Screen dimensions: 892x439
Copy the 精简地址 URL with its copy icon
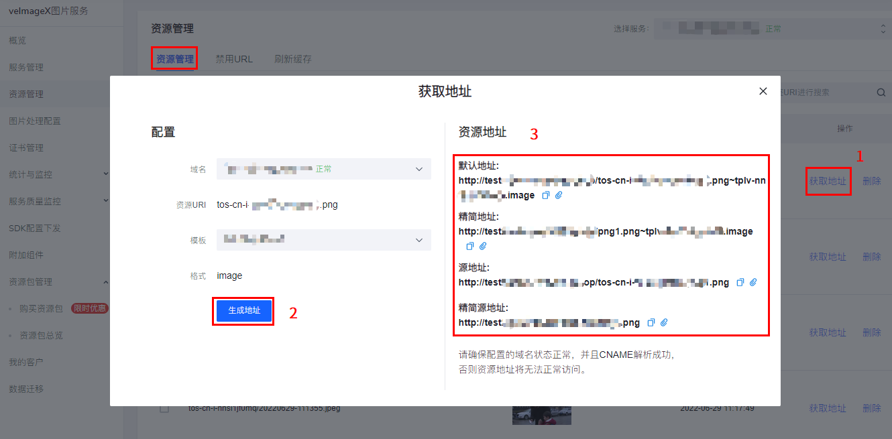click(470, 246)
